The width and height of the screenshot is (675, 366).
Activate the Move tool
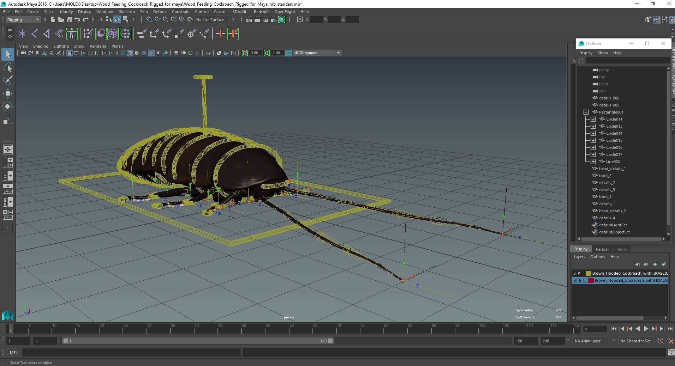[x=8, y=93]
